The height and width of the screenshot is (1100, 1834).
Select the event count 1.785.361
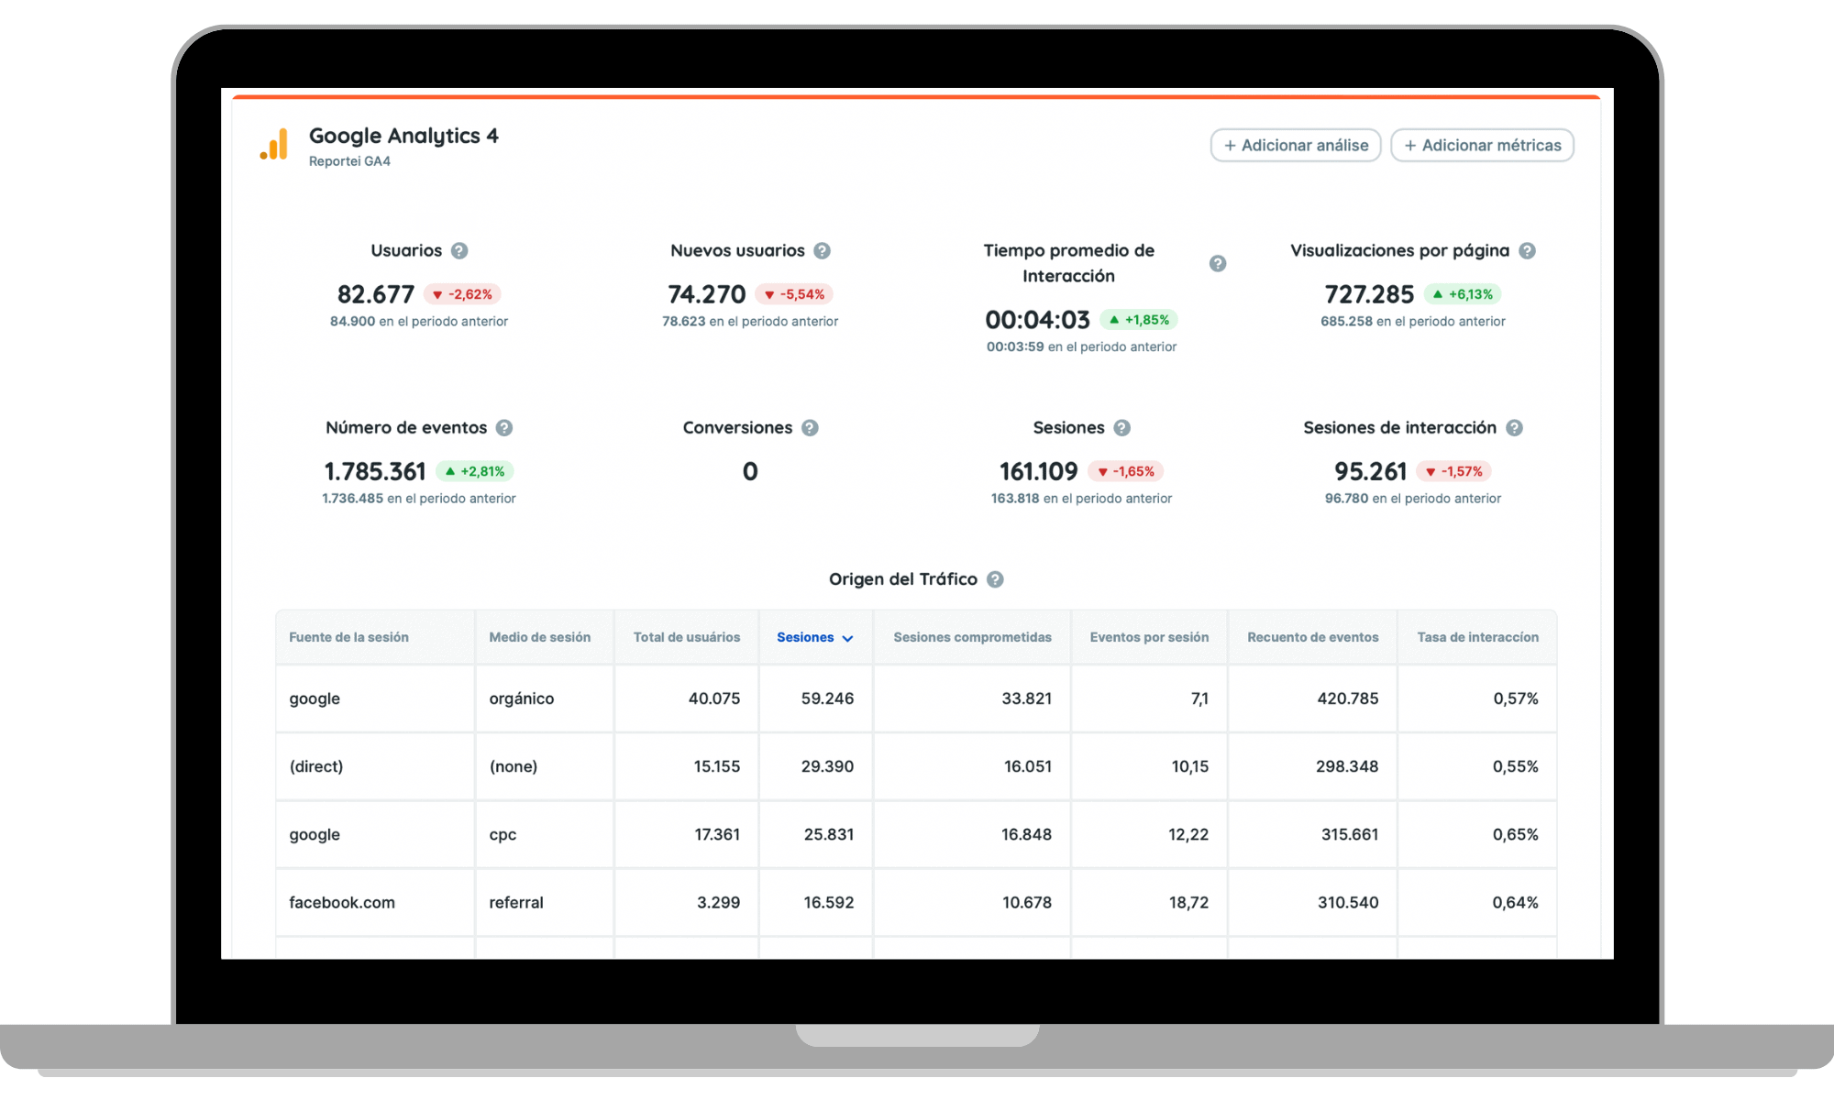tap(375, 471)
